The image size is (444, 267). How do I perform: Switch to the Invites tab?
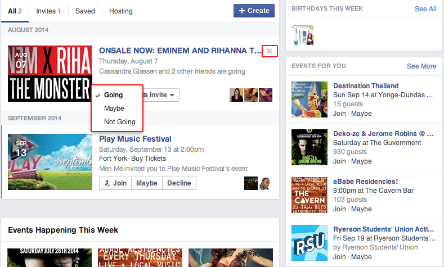pyautogui.click(x=48, y=11)
